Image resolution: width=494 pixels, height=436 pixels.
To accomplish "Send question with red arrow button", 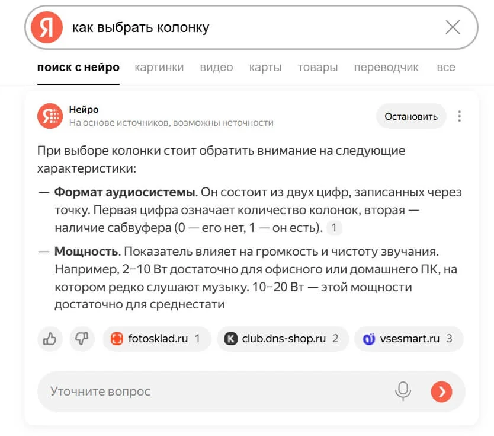I will (x=441, y=391).
